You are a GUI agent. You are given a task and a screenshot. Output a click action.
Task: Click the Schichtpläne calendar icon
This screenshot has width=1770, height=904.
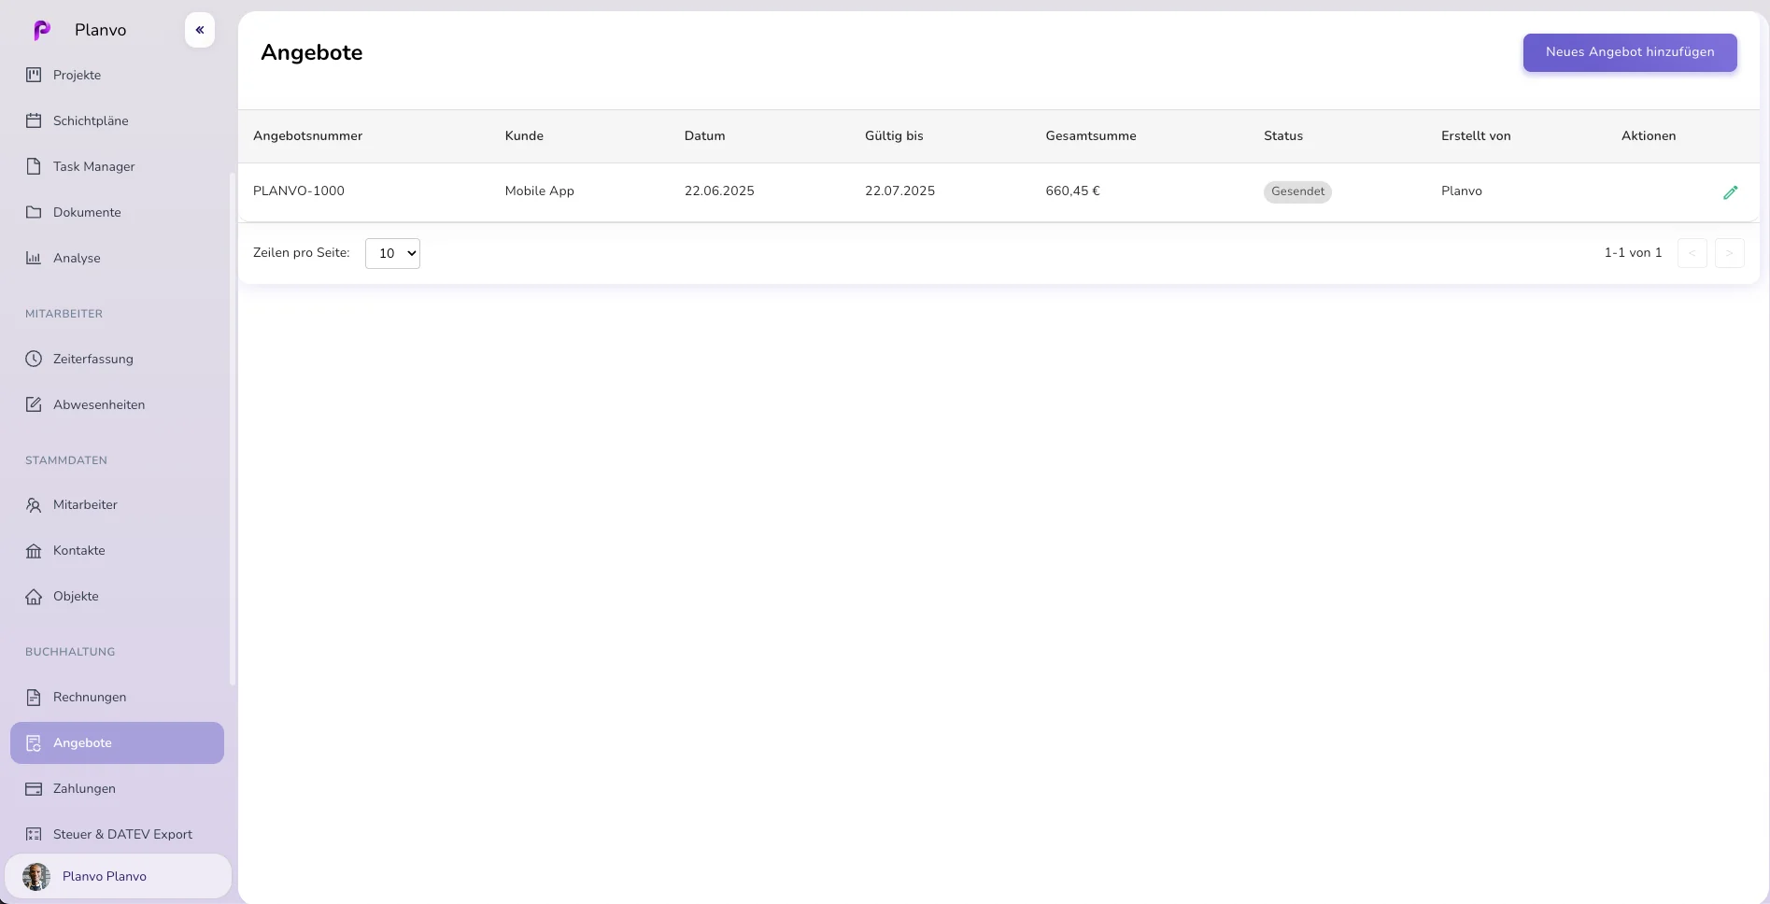coord(34,120)
